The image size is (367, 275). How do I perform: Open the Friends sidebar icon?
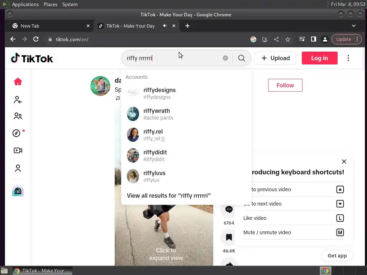18,116
